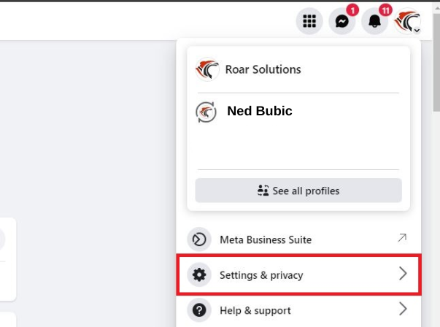Click the account profile picture in the top bar
Image resolution: width=440 pixels, height=327 pixels.
tap(407, 21)
